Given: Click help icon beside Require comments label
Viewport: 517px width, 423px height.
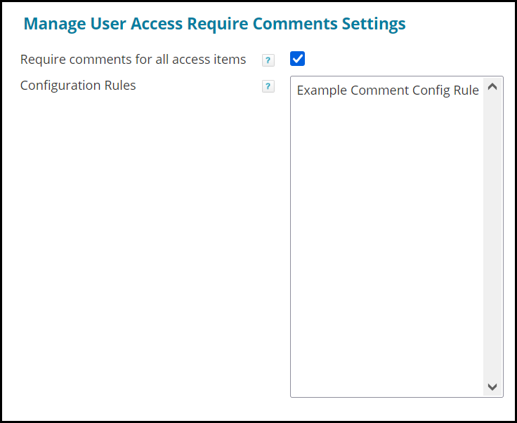Looking at the screenshot, I should [x=268, y=60].
